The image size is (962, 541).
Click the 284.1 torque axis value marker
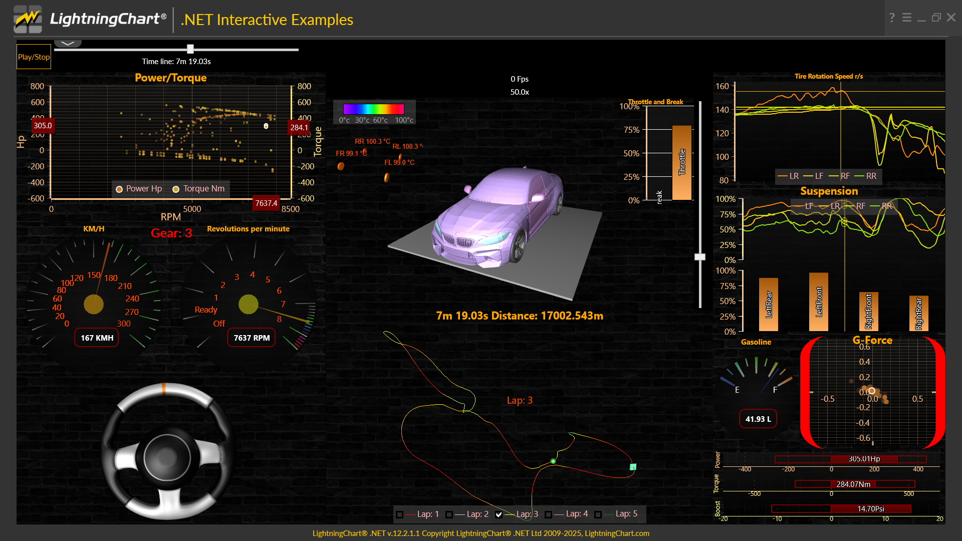coord(299,127)
